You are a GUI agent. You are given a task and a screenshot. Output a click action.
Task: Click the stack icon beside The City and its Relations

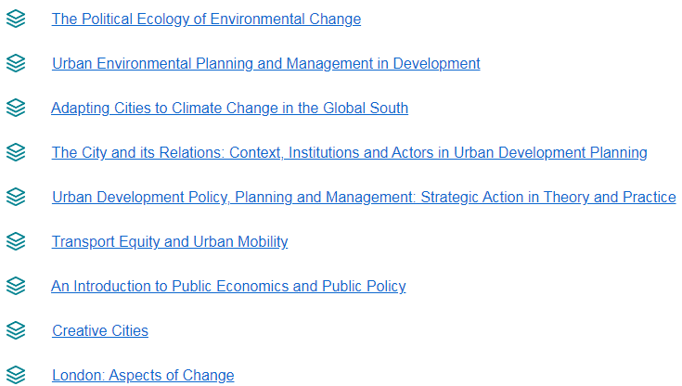coord(16,152)
